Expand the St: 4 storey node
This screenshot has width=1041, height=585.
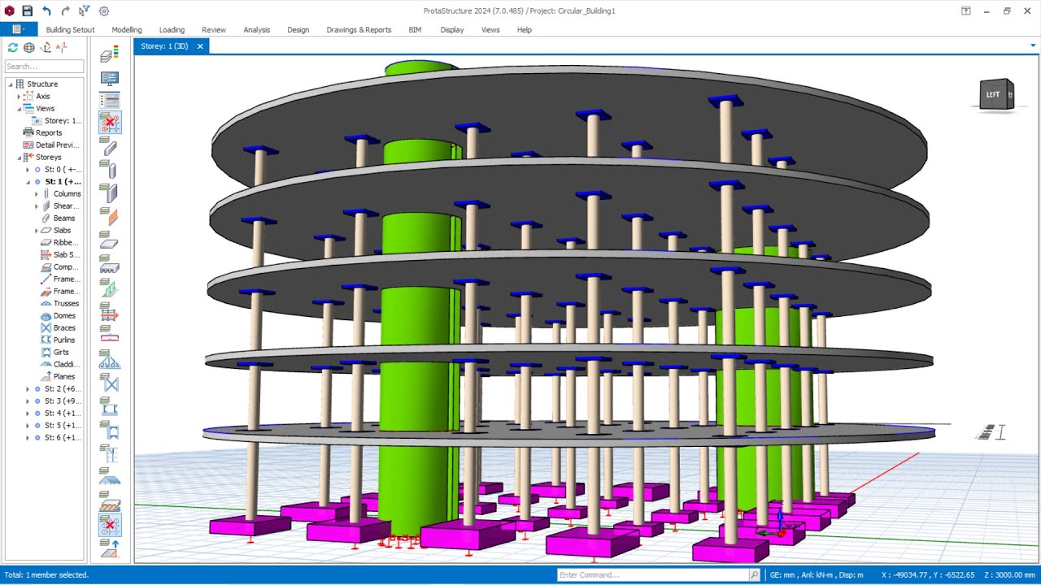pyautogui.click(x=27, y=414)
